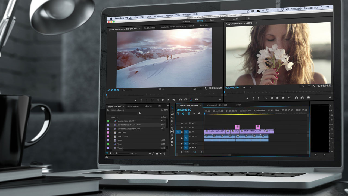Image resolution: width=348 pixels, height=196 pixels.
Task: Delete item using Project panel trash icon
Action: 164,154
